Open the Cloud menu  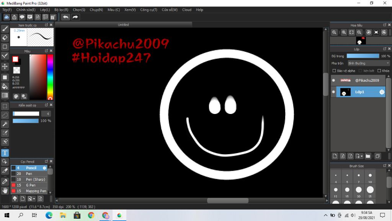point(187,10)
